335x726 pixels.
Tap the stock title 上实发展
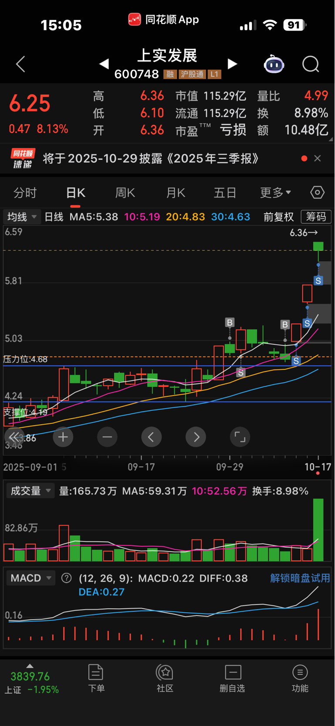pos(167,55)
